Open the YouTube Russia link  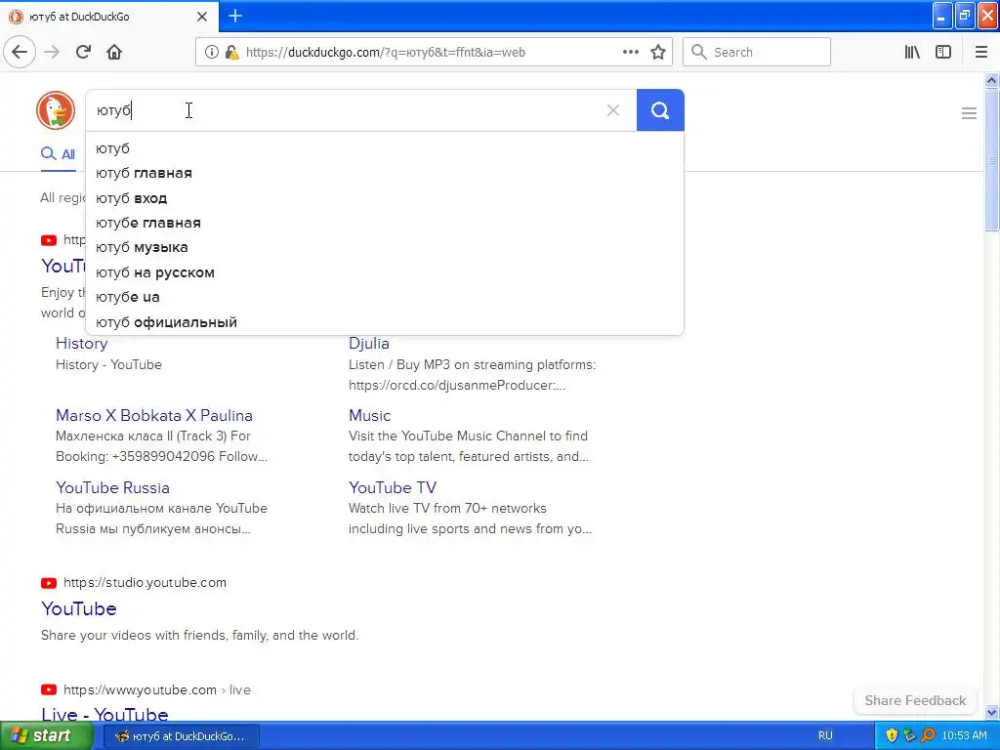coord(113,487)
